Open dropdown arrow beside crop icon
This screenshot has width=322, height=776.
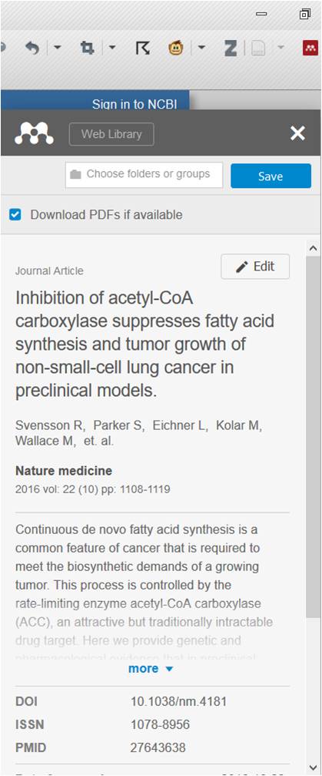pos(111,48)
